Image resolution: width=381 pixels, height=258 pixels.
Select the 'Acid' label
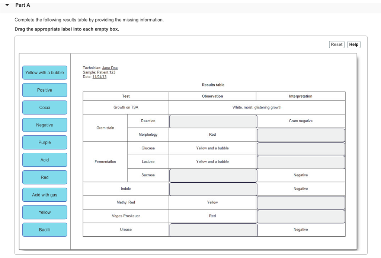(45, 160)
